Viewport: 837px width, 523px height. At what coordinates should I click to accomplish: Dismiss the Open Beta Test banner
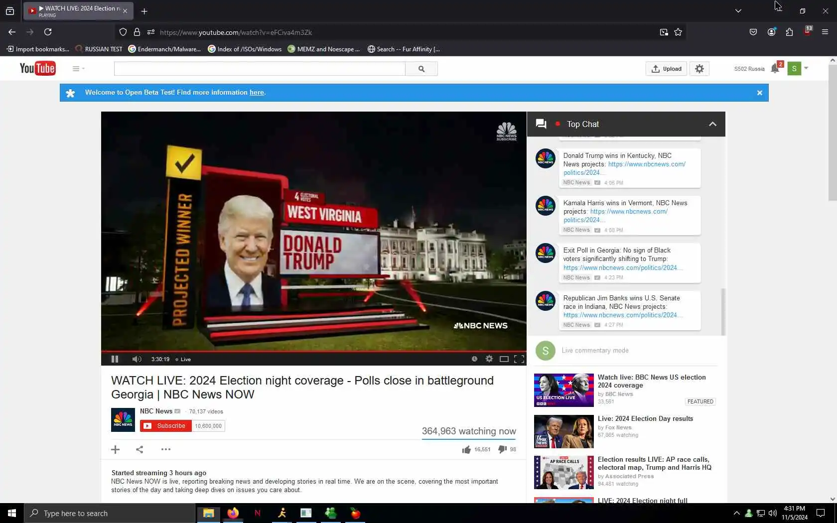point(760,93)
